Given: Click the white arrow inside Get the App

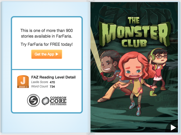Looking at the screenshot, I should pos(57,54).
